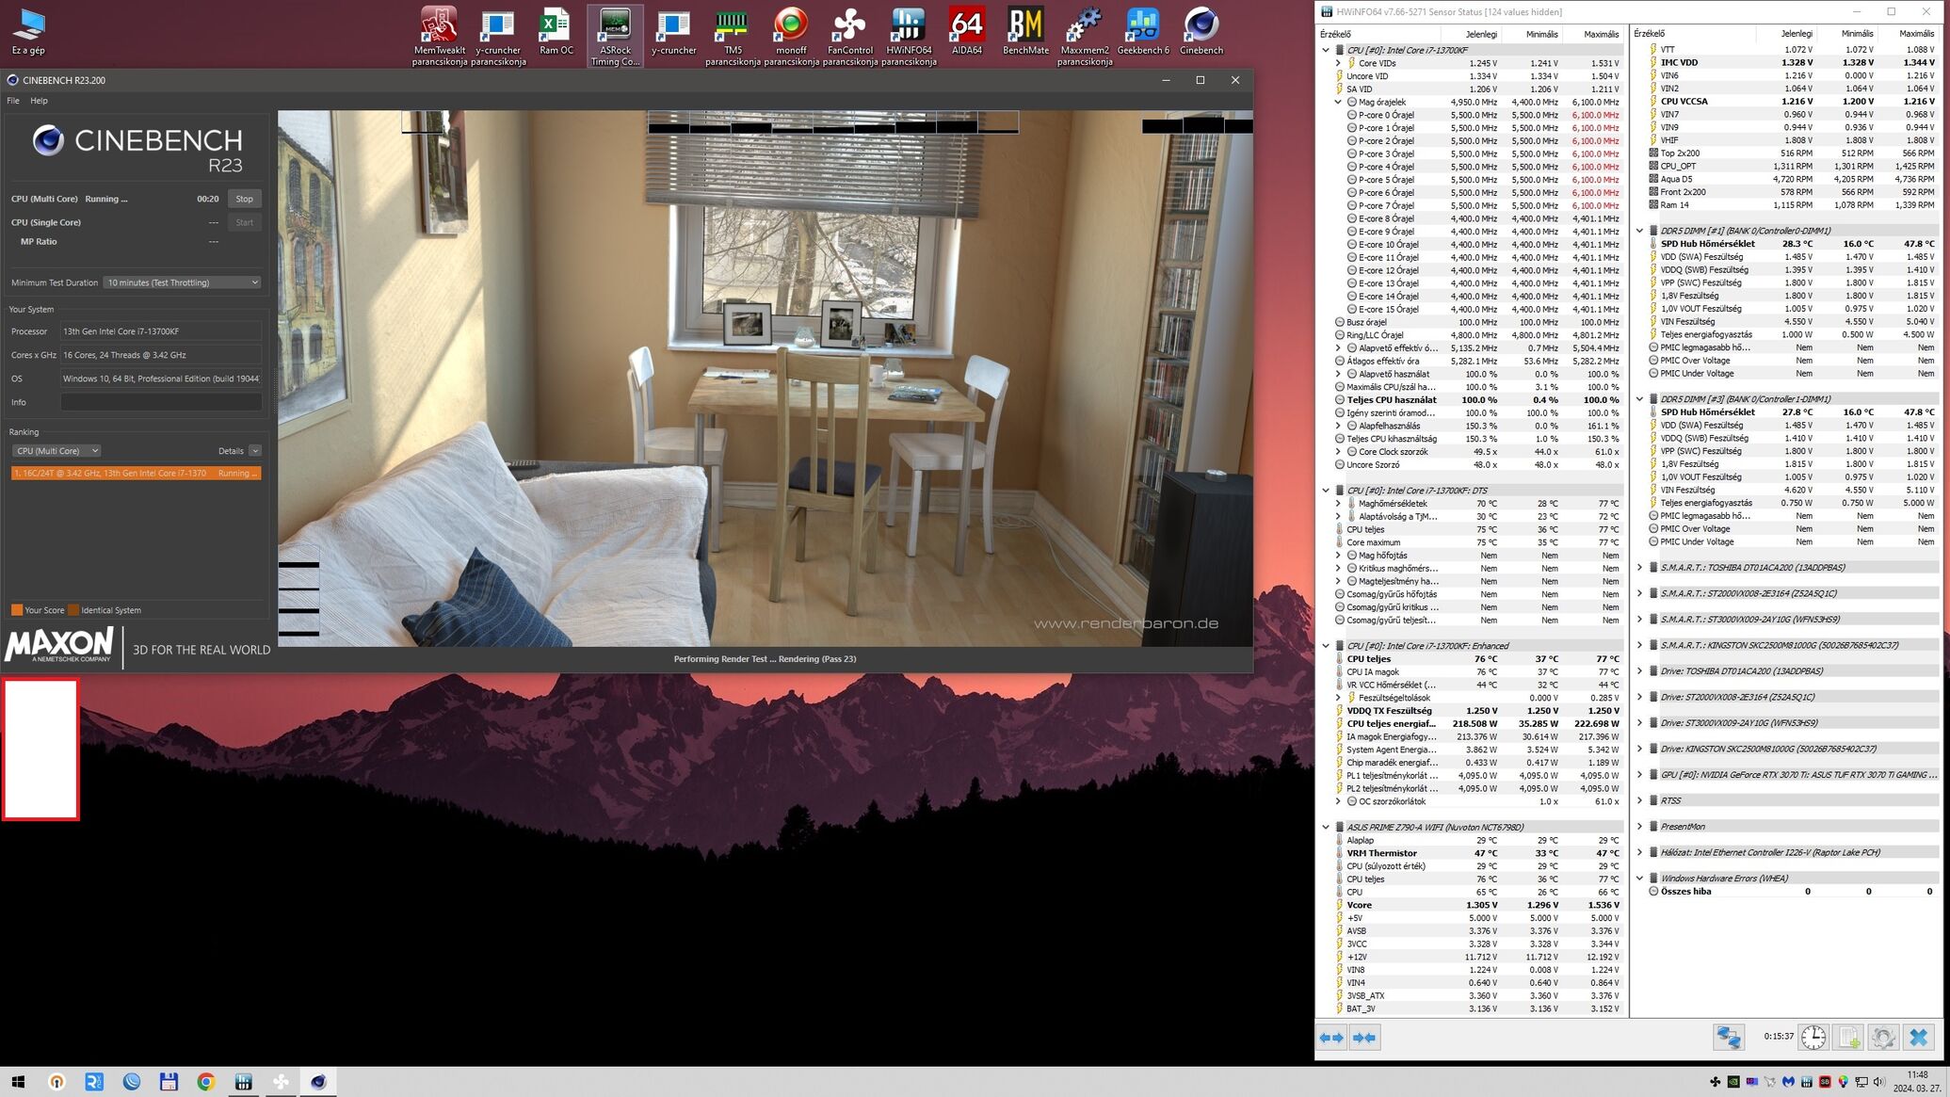Viewport: 1950px width, 1097px height.
Task: Launch ASRock Timing Configurator shortcut
Action: pos(615,36)
